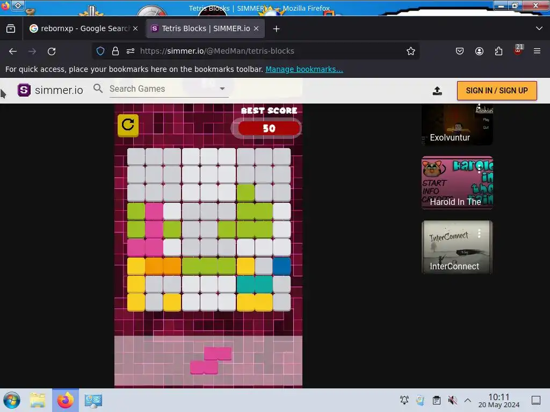Open the clipboard tray icon
The width and height of the screenshot is (550, 412).
(x=436, y=400)
